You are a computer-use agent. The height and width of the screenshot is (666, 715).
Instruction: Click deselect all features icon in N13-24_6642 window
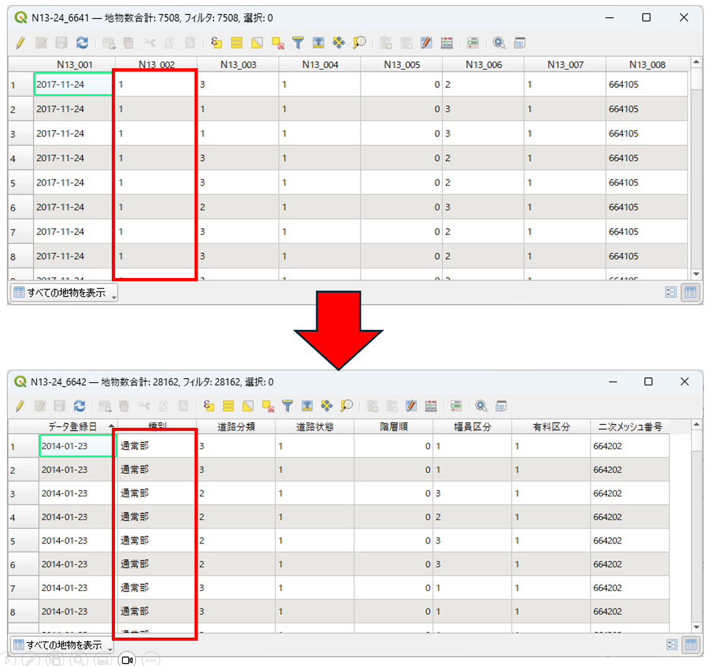[268, 406]
